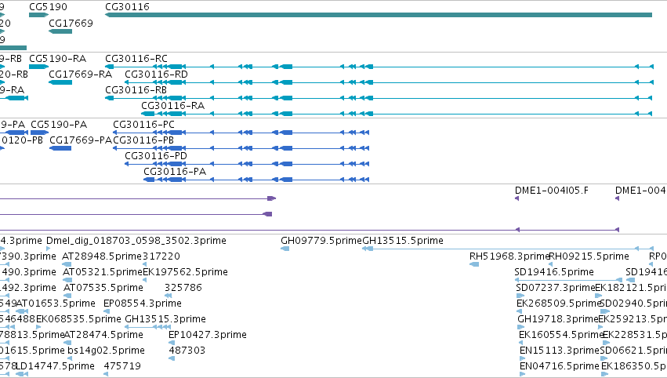Click the LD14747.5prime EST label
667x378 pixels.
point(55,366)
